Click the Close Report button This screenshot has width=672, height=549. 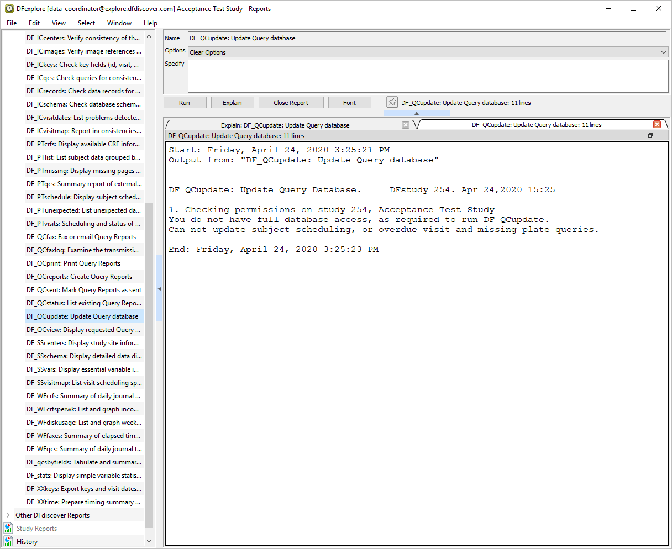pyautogui.click(x=291, y=103)
